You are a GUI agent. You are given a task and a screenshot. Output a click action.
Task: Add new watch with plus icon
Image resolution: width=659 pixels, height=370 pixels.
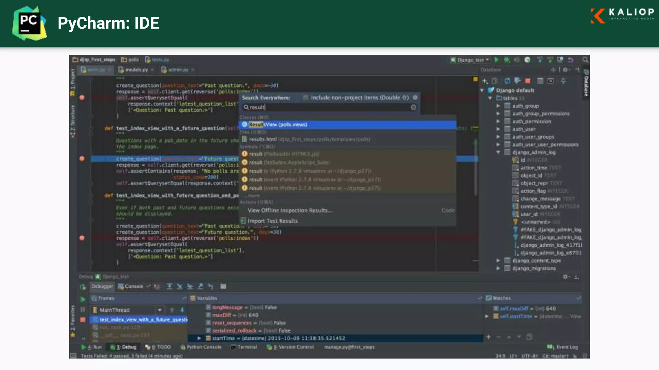pyautogui.click(x=488, y=337)
